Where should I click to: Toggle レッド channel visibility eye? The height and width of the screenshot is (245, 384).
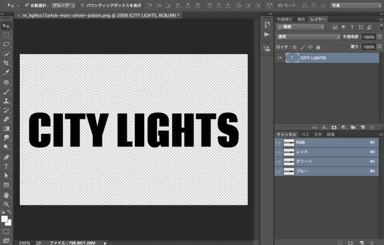(278, 152)
